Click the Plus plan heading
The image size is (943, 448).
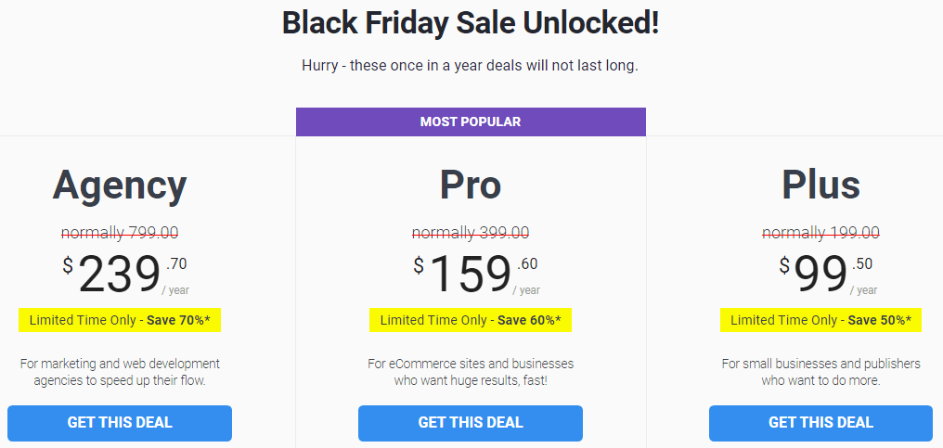(820, 186)
